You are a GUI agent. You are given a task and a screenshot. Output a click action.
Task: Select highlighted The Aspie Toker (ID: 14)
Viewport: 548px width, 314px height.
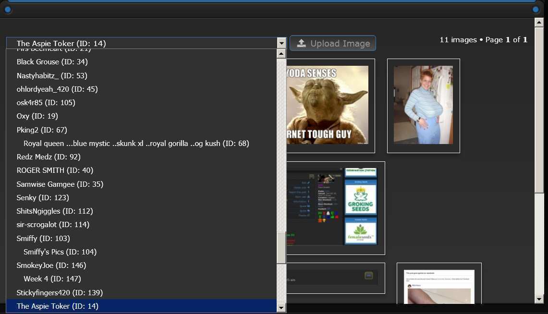pos(58,306)
